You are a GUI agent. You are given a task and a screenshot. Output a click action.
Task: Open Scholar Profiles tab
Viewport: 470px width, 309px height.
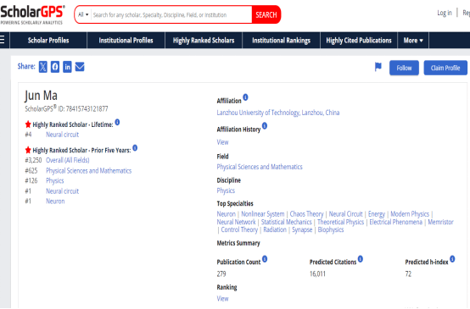(48, 41)
